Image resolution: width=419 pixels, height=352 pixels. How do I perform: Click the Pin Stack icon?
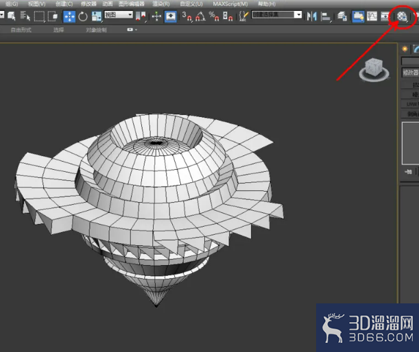(408, 172)
